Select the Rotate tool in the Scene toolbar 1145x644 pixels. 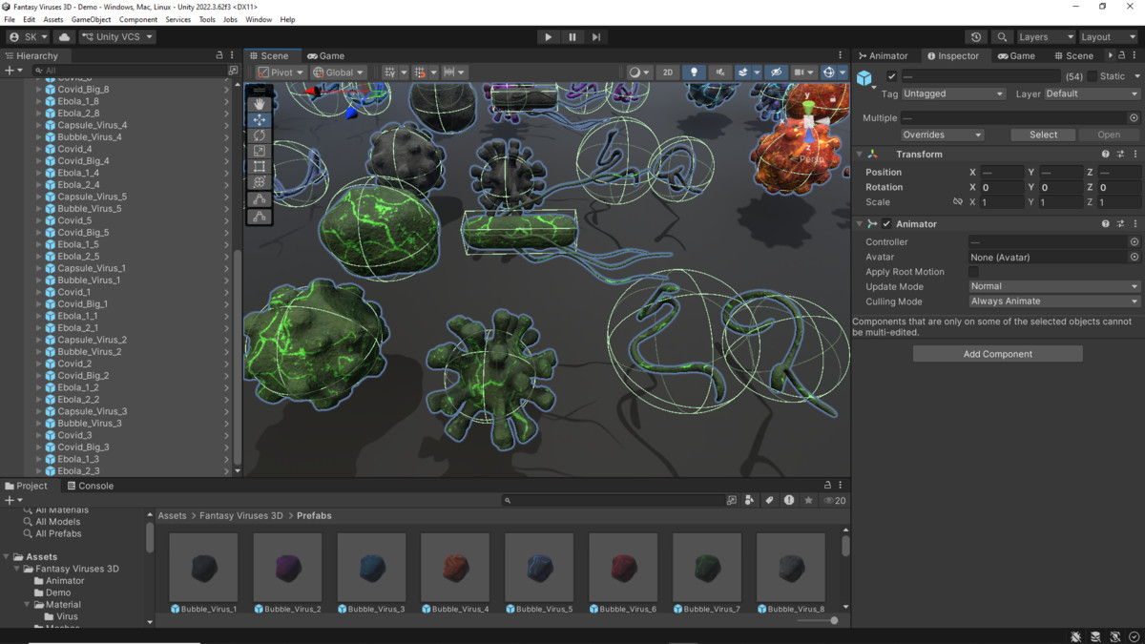tap(259, 135)
